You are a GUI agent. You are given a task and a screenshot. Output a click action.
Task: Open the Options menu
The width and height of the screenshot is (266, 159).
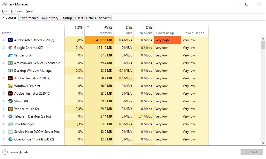pyautogui.click(x=17, y=11)
